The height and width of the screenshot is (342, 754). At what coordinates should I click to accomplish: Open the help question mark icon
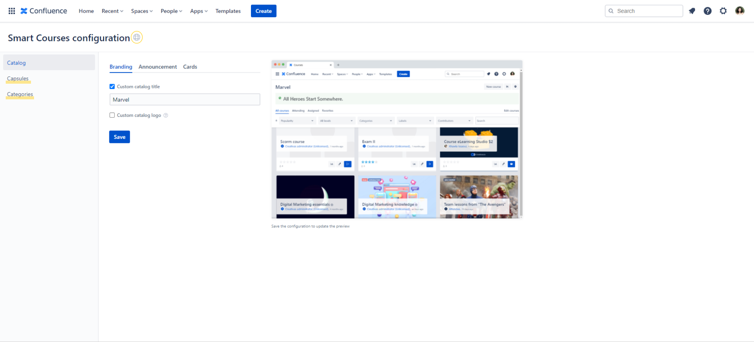[707, 11]
